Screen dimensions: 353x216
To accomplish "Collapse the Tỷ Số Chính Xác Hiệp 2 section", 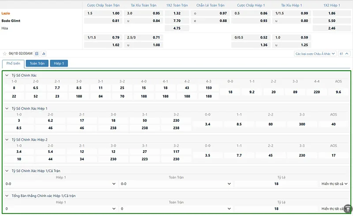I will pyautogui.click(x=7, y=140).
